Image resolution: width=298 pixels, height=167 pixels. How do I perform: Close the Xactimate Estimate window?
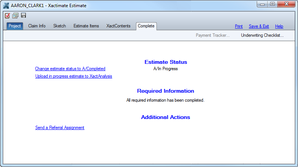tap(286, 4)
